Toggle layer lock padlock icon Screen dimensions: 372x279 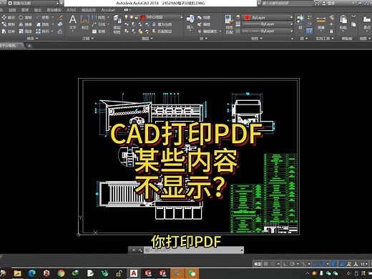(137, 17)
